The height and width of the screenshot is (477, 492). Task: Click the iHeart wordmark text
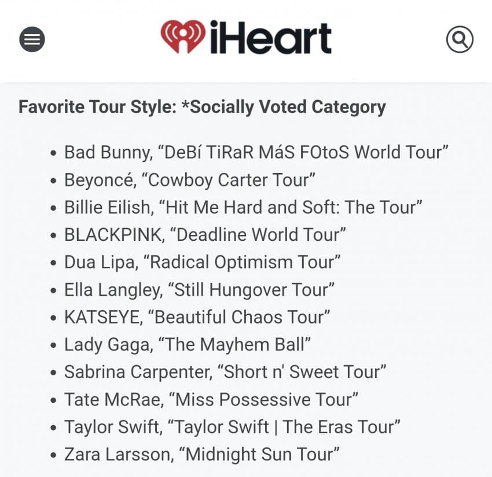[x=270, y=37]
